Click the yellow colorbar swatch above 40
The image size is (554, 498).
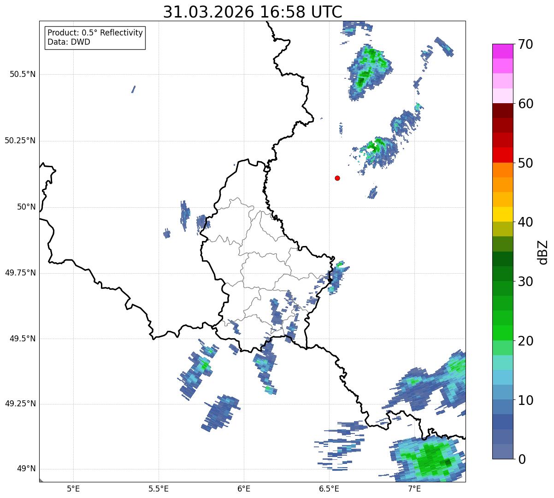502,214
